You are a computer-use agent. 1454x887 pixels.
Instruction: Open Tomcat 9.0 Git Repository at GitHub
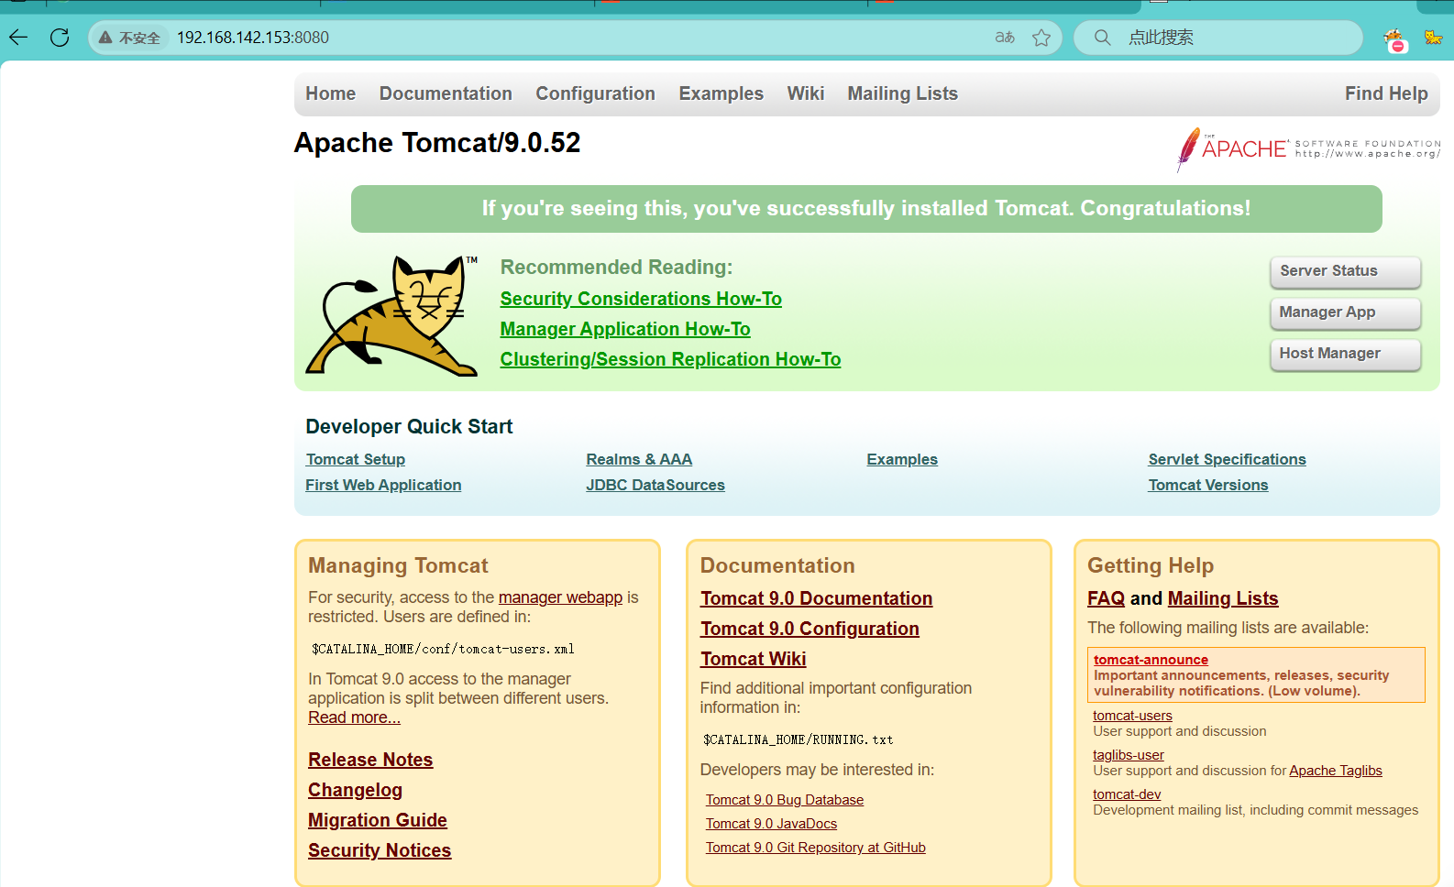(x=816, y=848)
